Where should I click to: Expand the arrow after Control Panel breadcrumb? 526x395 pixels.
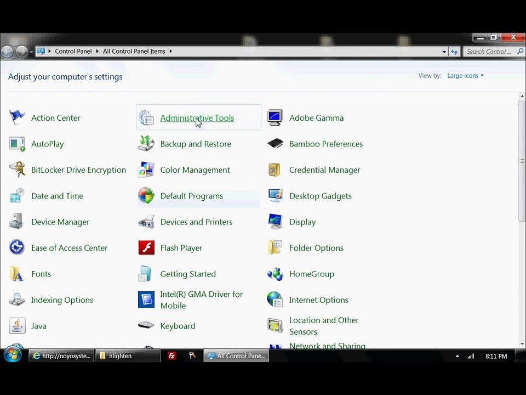click(98, 52)
